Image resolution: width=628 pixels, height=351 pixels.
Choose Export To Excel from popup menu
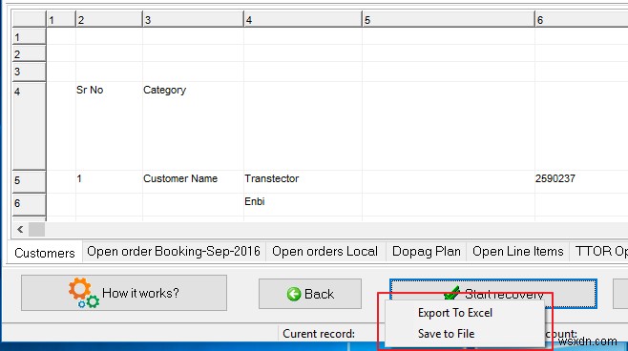(455, 313)
